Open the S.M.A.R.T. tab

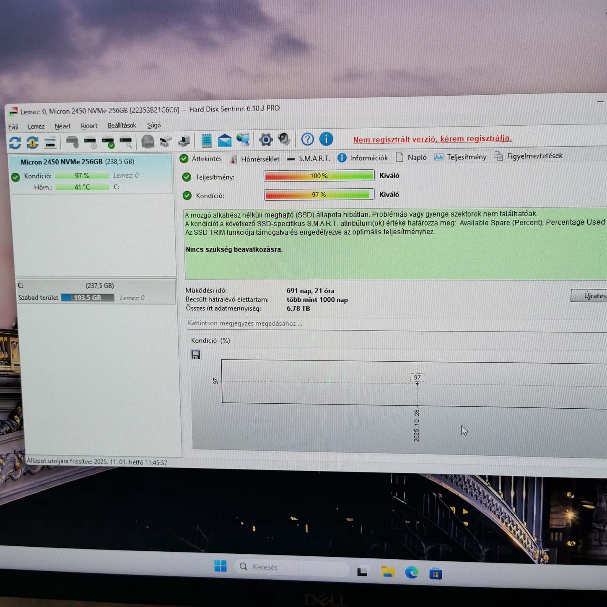tap(309, 158)
